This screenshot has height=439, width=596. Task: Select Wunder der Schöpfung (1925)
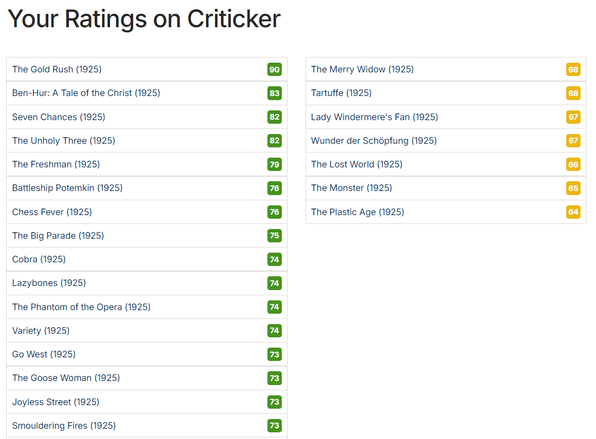point(374,141)
